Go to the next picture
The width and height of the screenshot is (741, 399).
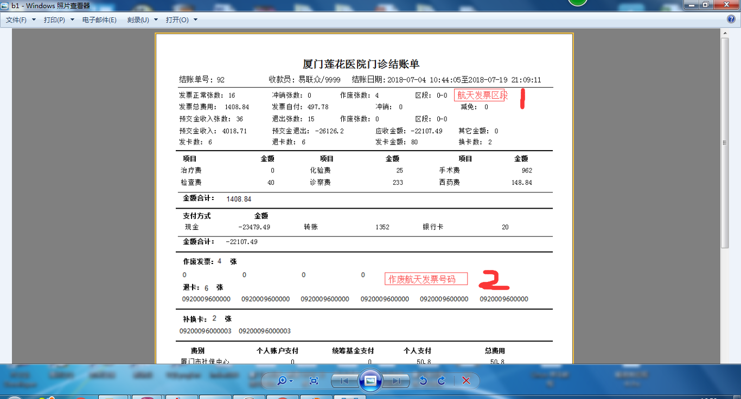tap(396, 381)
